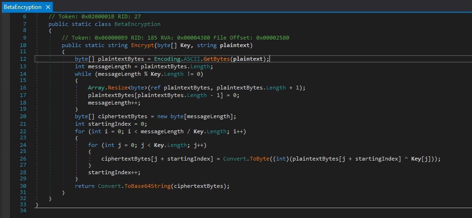472x218 pixels.
Task: Click messageLength declaration on line 13
Action: point(109,66)
